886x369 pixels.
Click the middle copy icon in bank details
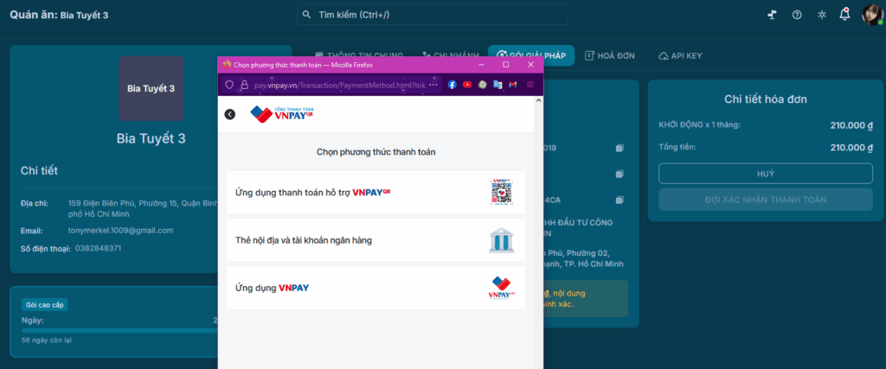click(x=620, y=174)
